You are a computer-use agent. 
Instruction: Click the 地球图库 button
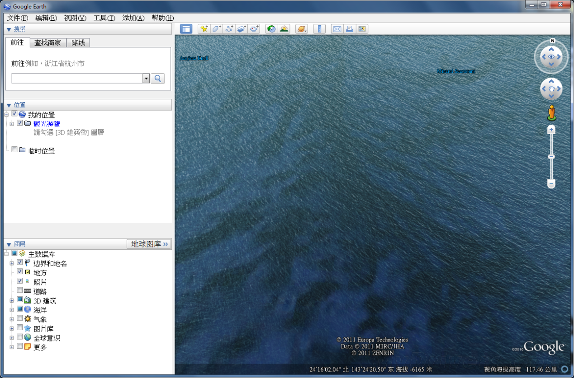149,244
